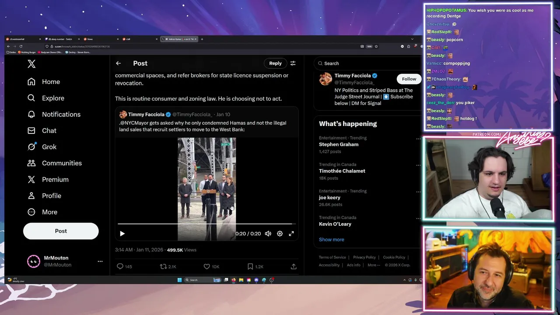Open Chat in the sidebar
Screen dimensions: 560x315
42,130
